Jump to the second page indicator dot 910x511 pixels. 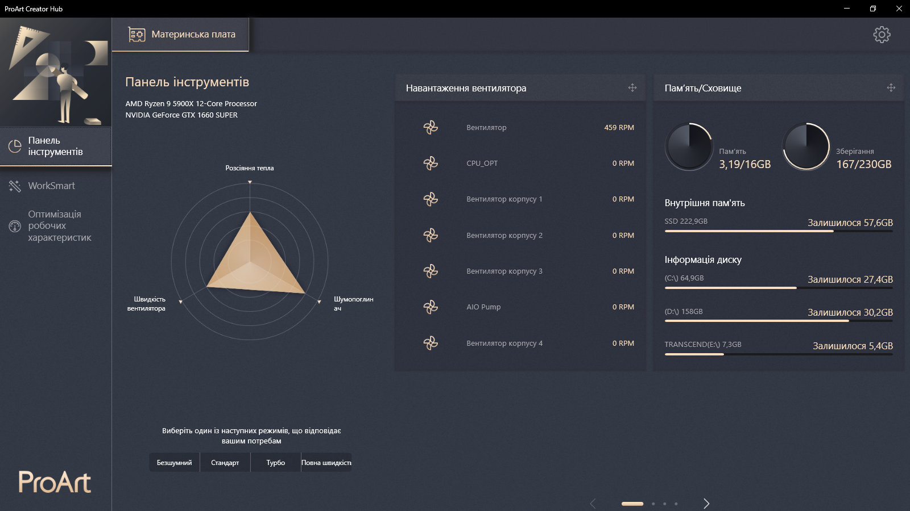tap(653, 504)
